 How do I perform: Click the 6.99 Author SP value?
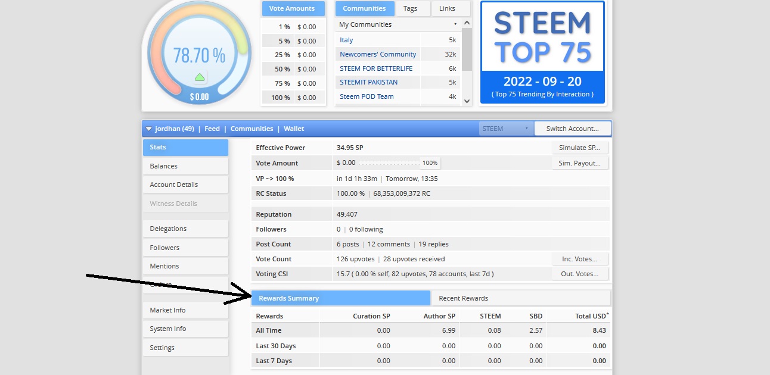(x=448, y=330)
